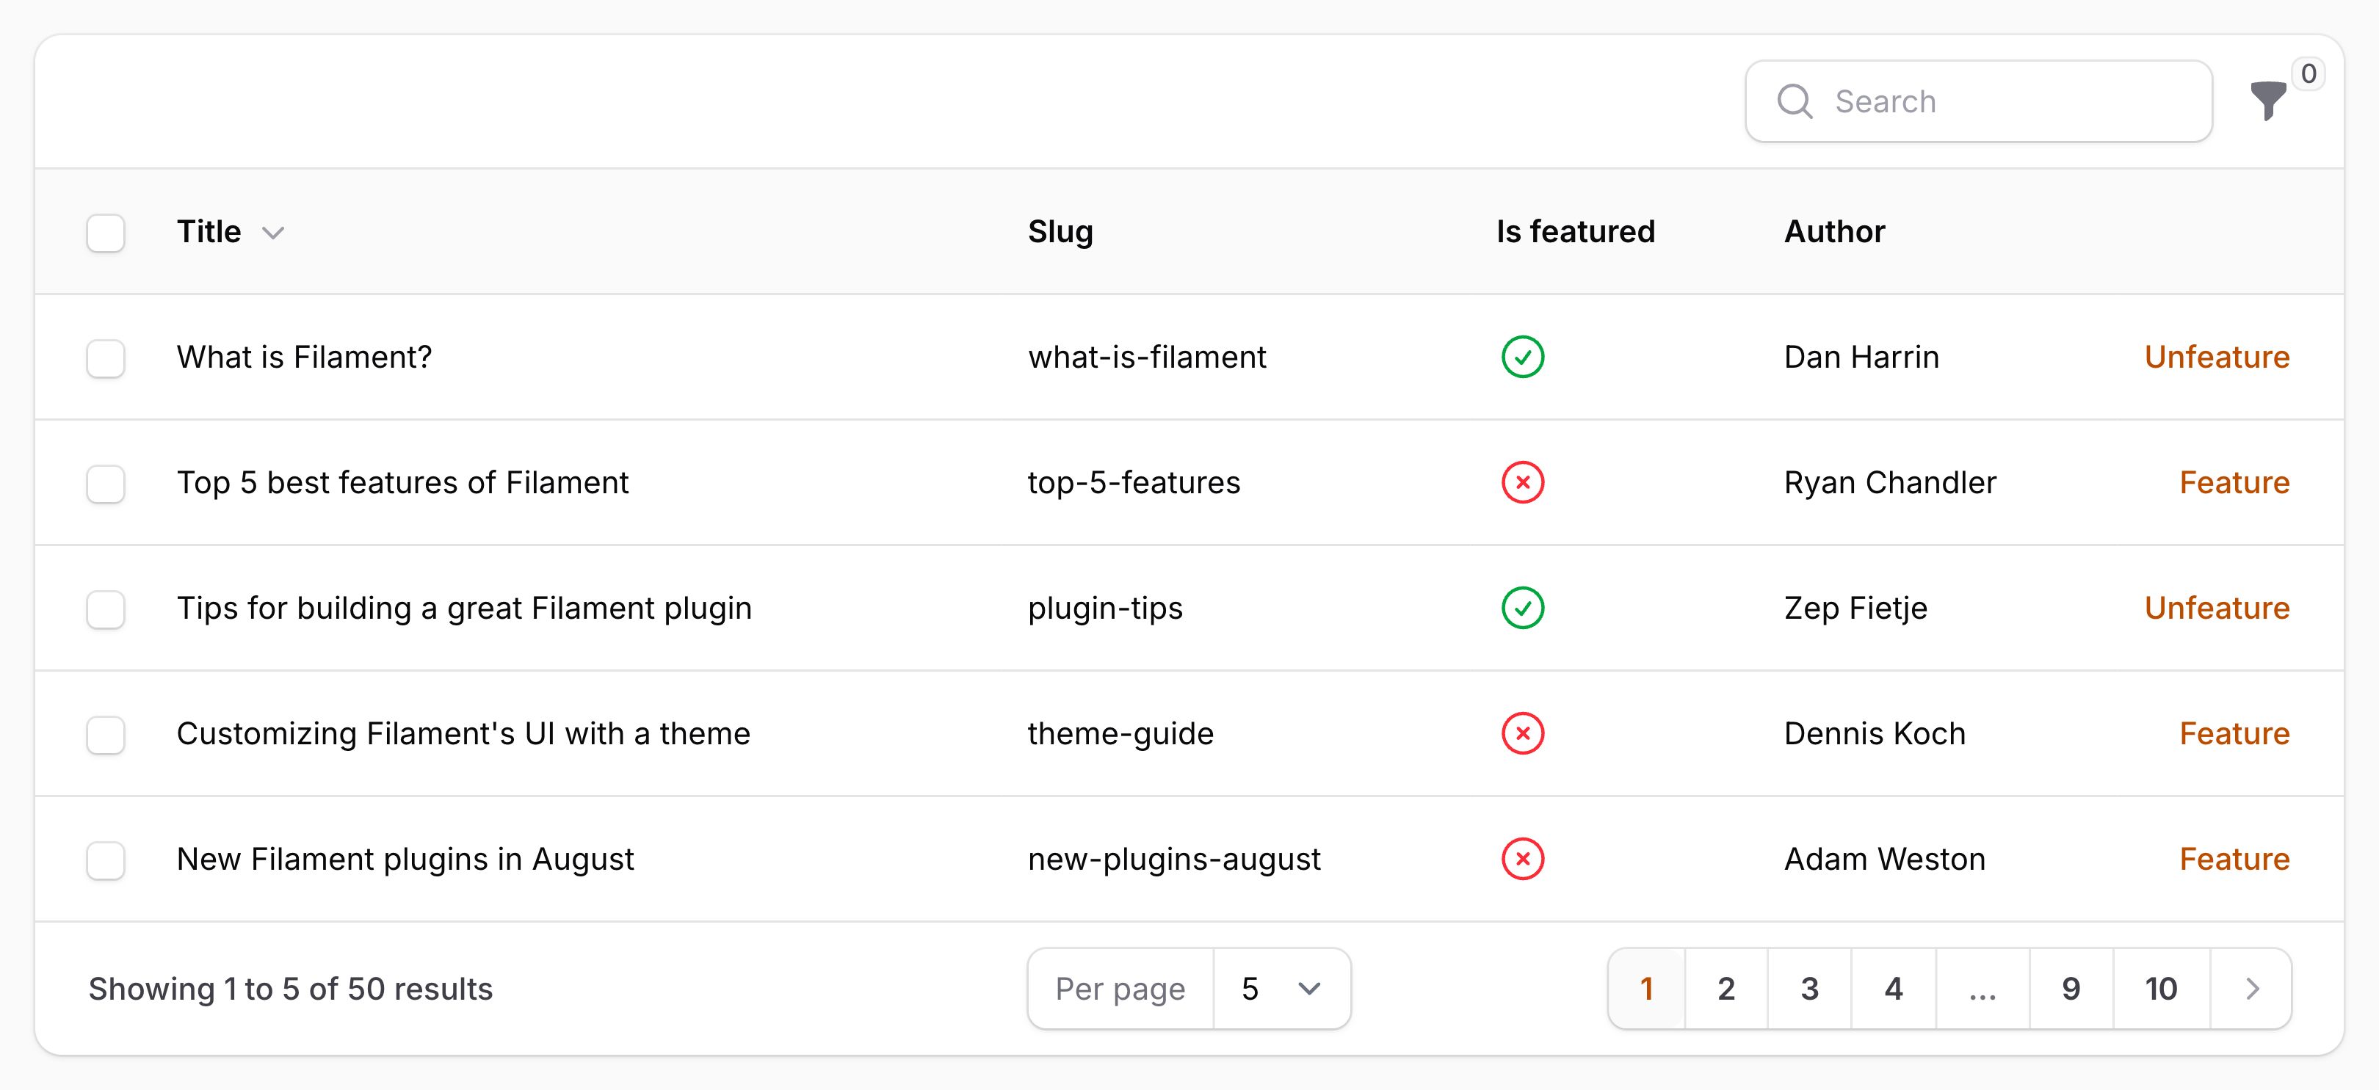Unfeature the Zep Fietje post
Image resolution: width=2379 pixels, height=1090 pixels.
[2215, 608]
